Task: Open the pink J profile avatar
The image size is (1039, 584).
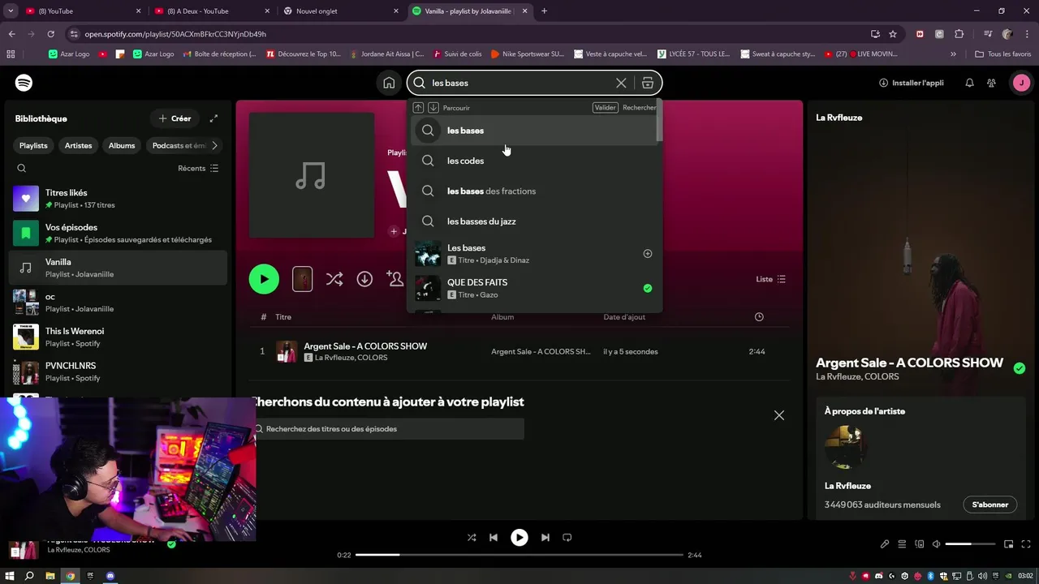Action: point(1021,83)
